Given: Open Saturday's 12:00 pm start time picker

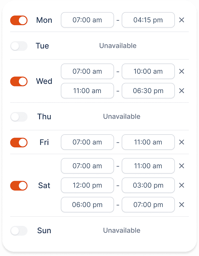Looking at the screenshot, I should (87, 185).
